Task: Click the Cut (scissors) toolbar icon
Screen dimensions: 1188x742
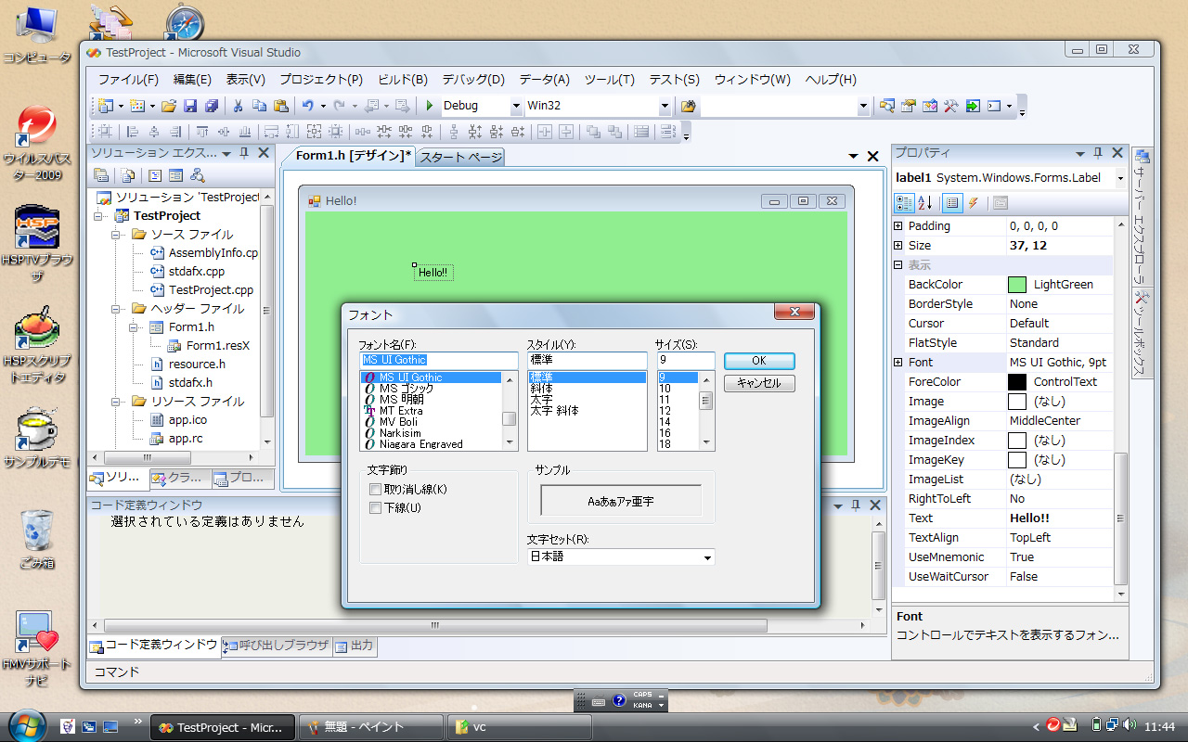Action: (238, 106)
